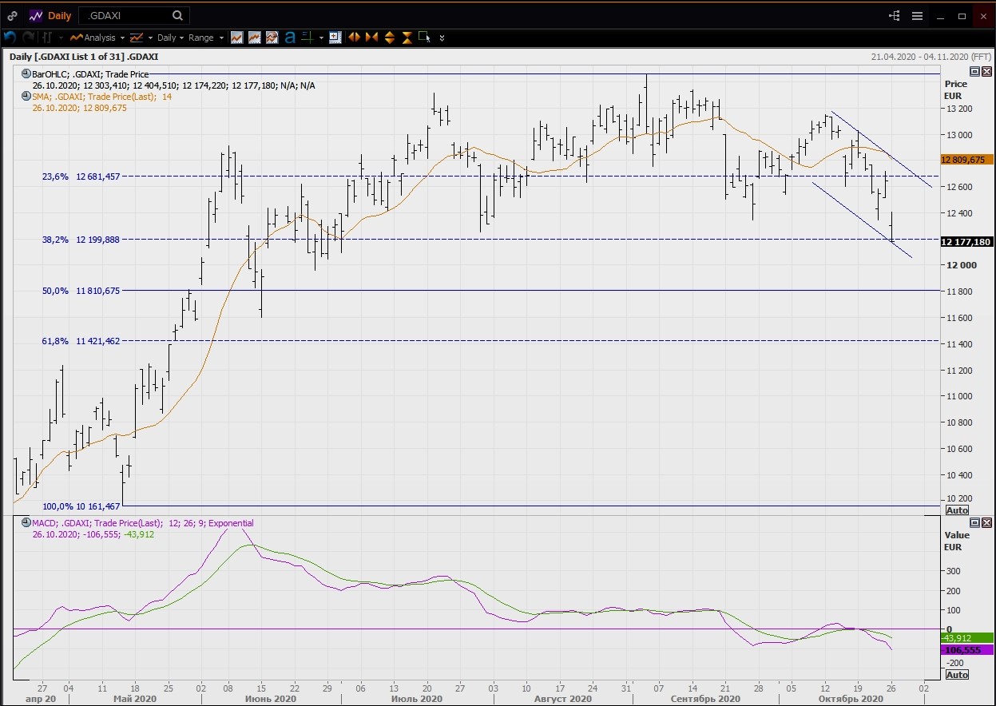The height and width of the screenshot is (706, 996).
Task: Click the chart title Daily [.GDAXI List 1 of 31]
Action: (83, 57)
